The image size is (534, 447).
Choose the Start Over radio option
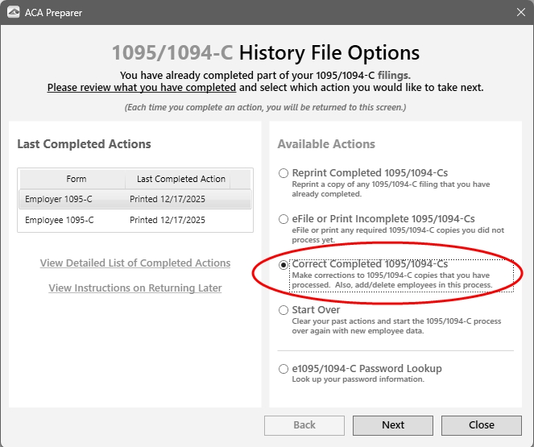(284, 310)
